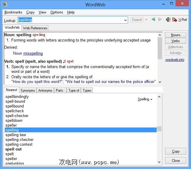This screenshot has height=169, width=191.
Task: Open the Help menu
Action: tap(71, 12)
